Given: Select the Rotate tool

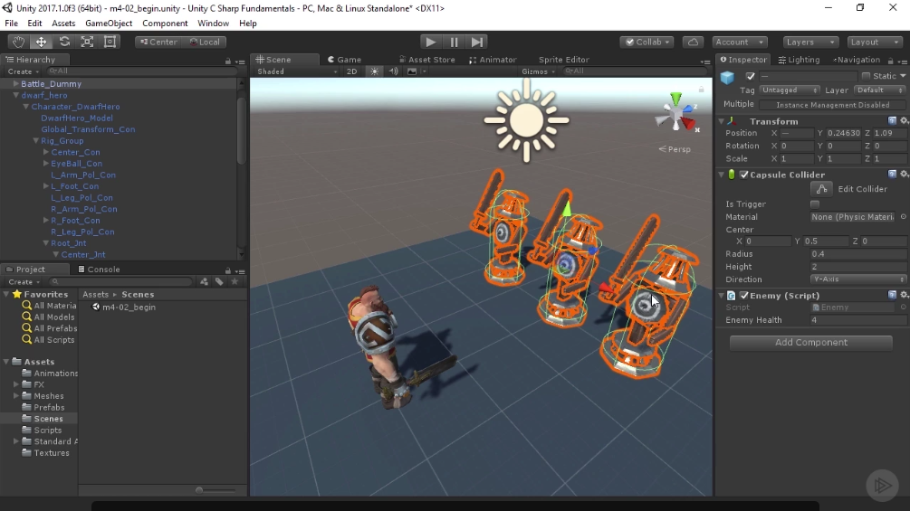Looking at the screenshot, I should coord(64,42).
